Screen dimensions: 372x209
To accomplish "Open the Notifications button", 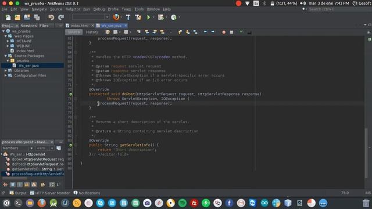I will pos(87,193).
